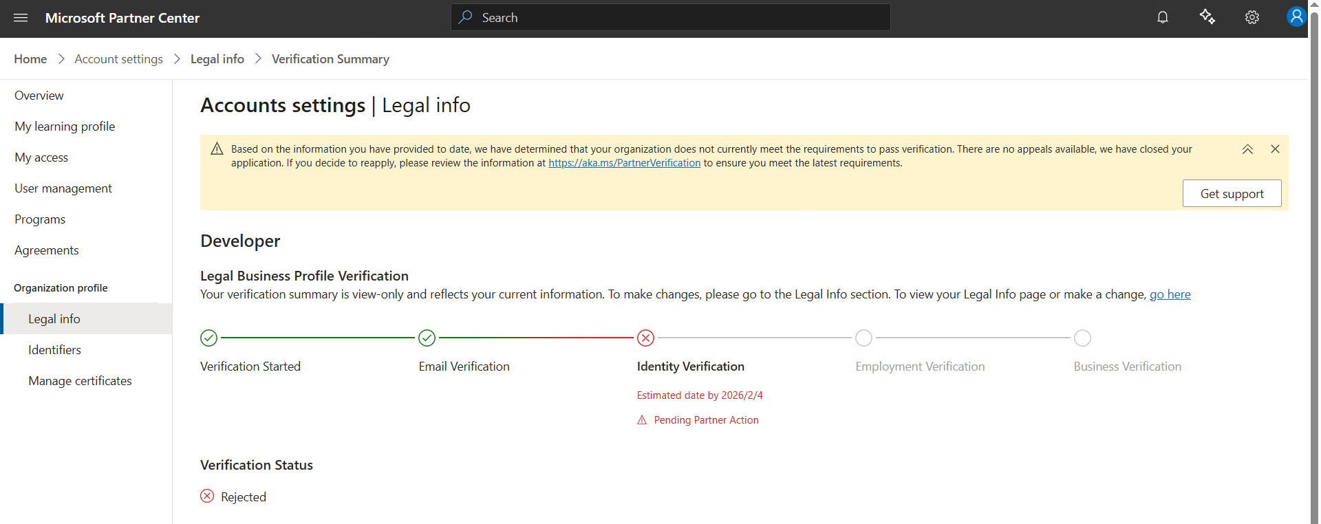Click the Identity Verification red X icon

[645, 338]
